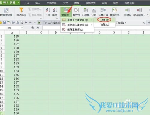Click the export to PDF icon
The width and height of the screenshot is (150, 115).
click(x=9, y=22)
